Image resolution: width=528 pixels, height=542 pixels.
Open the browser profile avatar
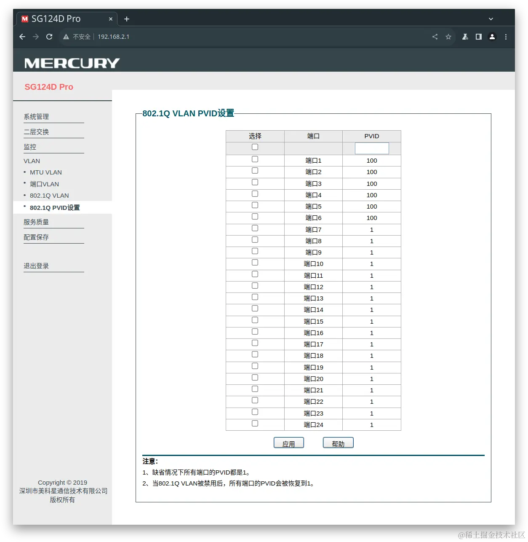492,37
